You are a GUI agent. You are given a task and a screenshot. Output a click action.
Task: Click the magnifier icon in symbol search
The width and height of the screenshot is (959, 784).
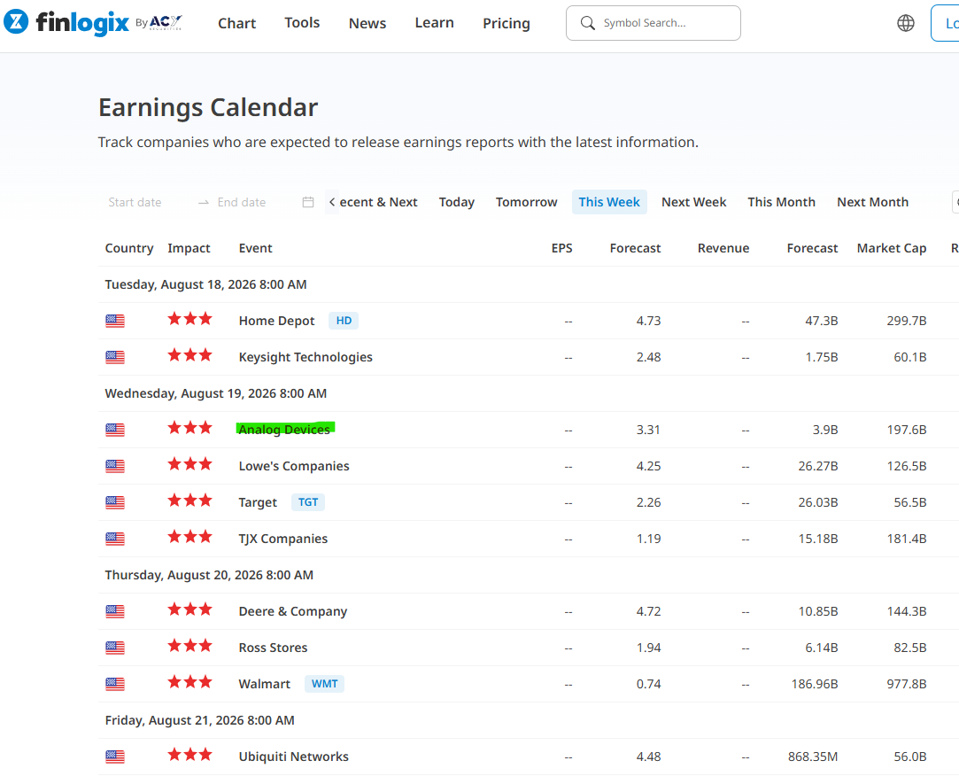[587, 23]
